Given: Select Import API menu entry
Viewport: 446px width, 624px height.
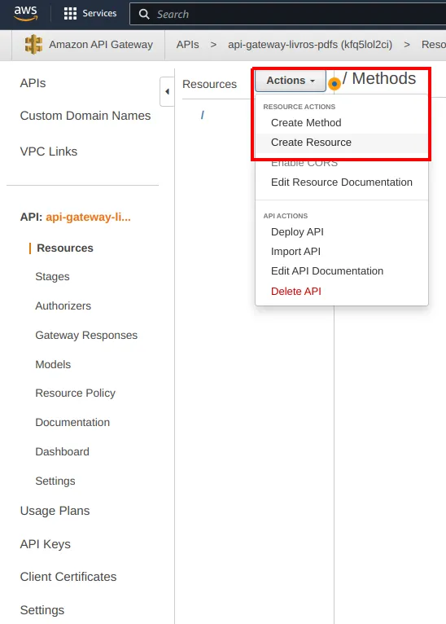Looking at the screenshot, I should 295,252.
